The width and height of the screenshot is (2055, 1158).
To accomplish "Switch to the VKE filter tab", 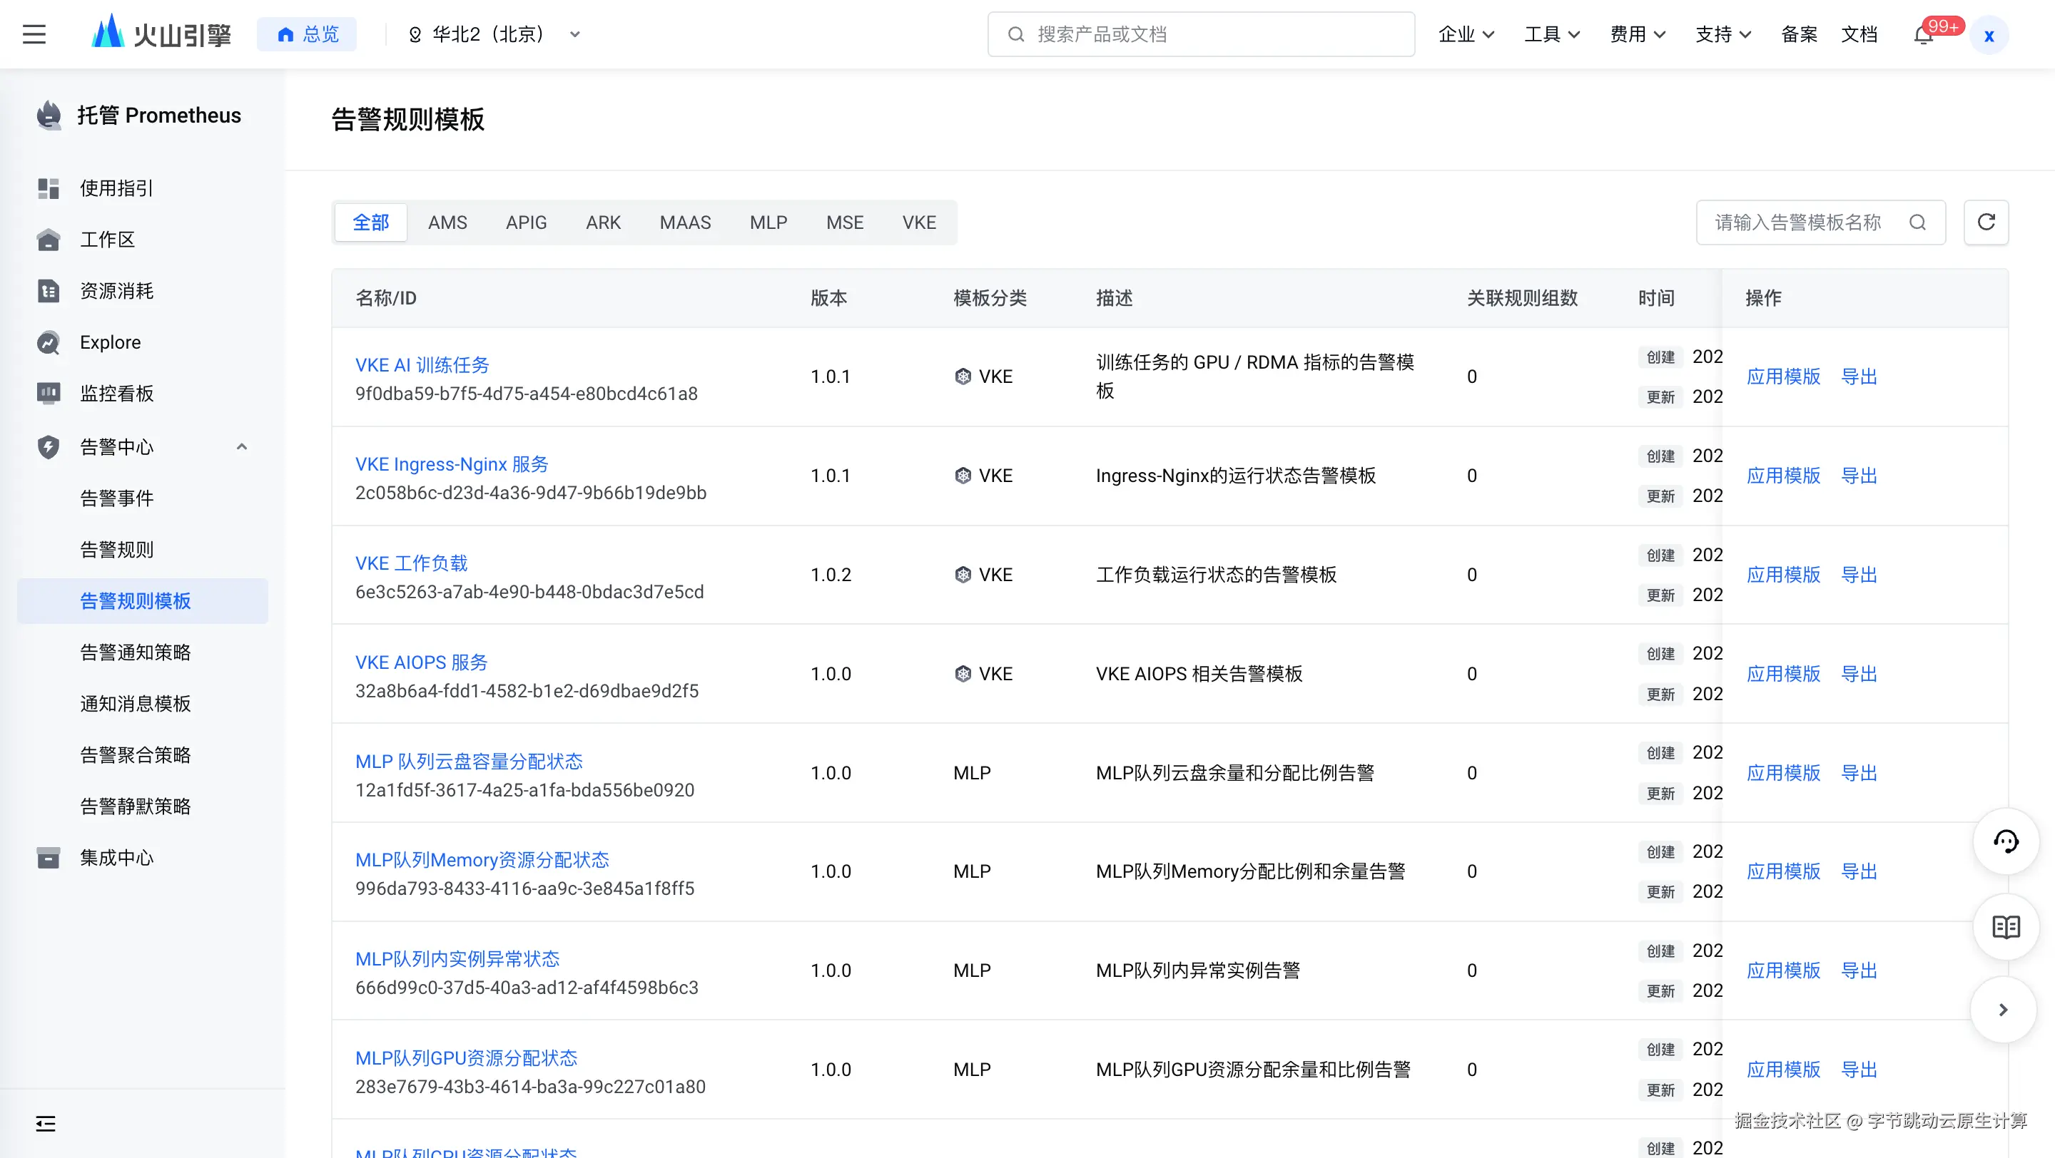I will (x=919, y=222).
